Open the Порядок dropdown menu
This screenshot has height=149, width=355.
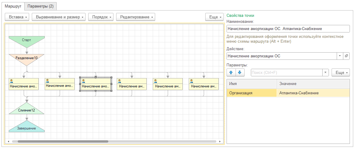click(x=101, y=17)
